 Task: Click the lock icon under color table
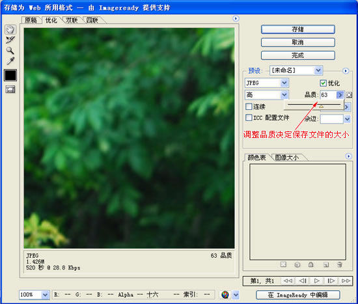[x=310, y=264]
